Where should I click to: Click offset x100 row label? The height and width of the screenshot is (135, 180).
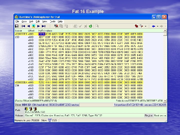[x=31, y=58]
